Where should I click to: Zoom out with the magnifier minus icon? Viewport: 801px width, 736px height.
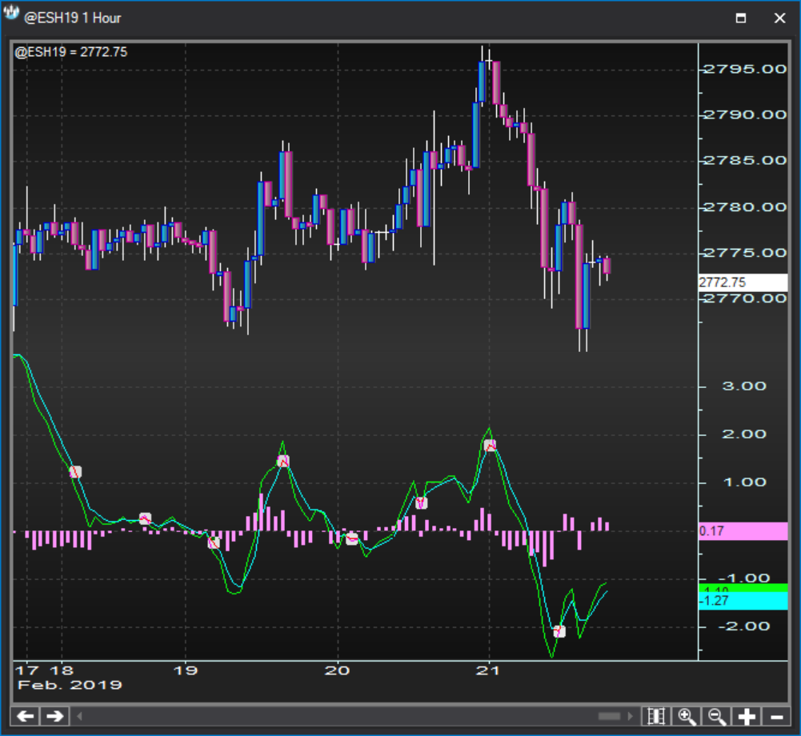coord(716,717)
